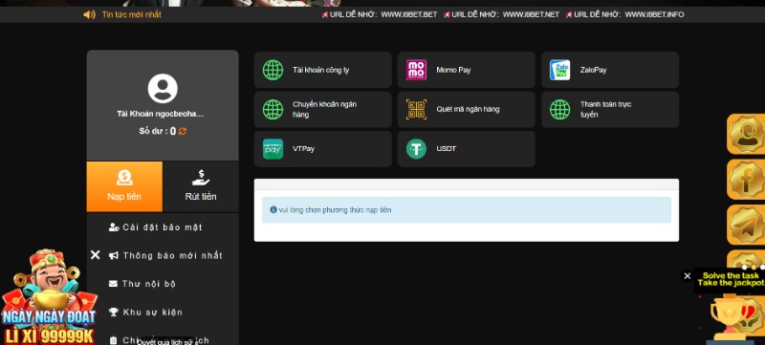Close the Solve the task jackpot banner
This screenshot has height=345, width=765.
(687, 276)
